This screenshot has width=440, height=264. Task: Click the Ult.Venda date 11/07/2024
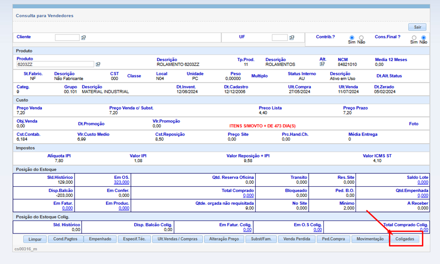[x=348, y=92]
